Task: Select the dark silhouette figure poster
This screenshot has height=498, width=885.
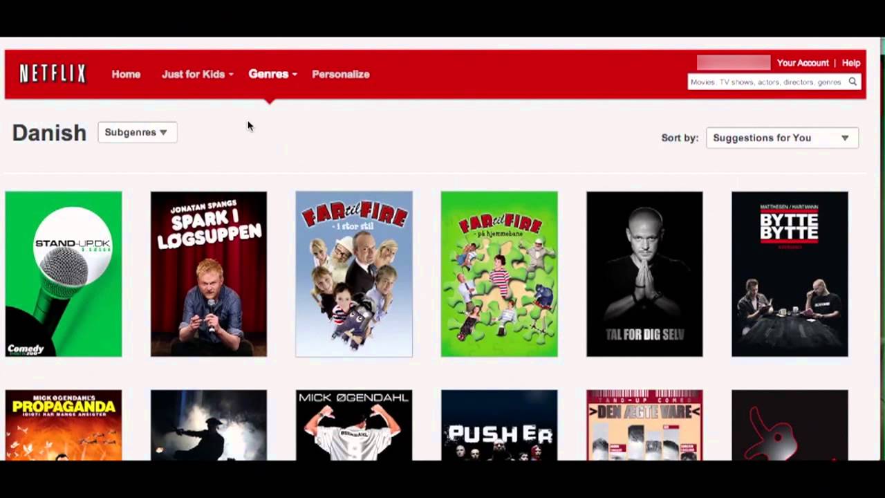Action: [209, 425]
